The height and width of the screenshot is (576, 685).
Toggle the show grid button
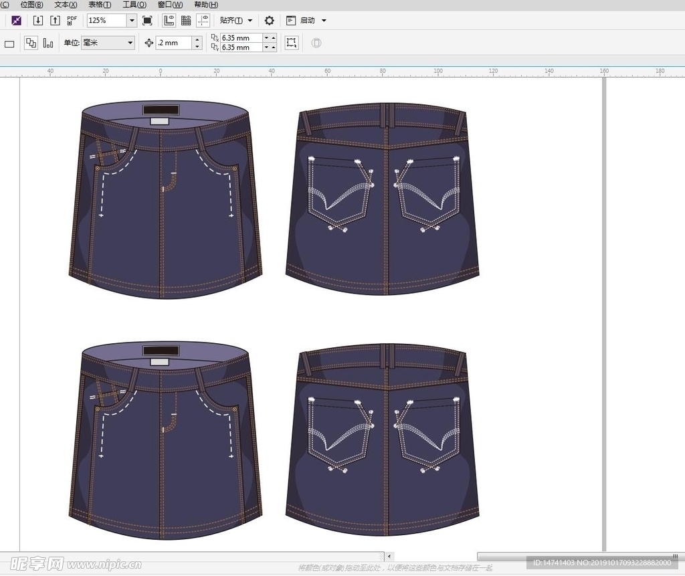186,21
